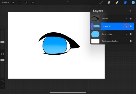Image resolution: width=136 pixels, height=94 pixels.
Task: Tap the blue iris on the canvas
Action: tap(55, 45)
